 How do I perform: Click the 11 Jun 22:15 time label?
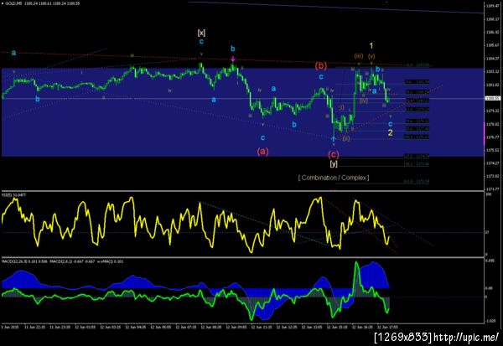tap(34, 328)
